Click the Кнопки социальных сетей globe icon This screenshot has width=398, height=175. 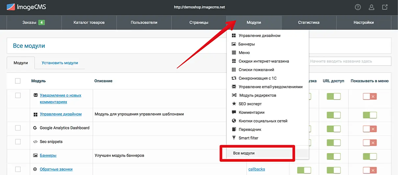234,121
